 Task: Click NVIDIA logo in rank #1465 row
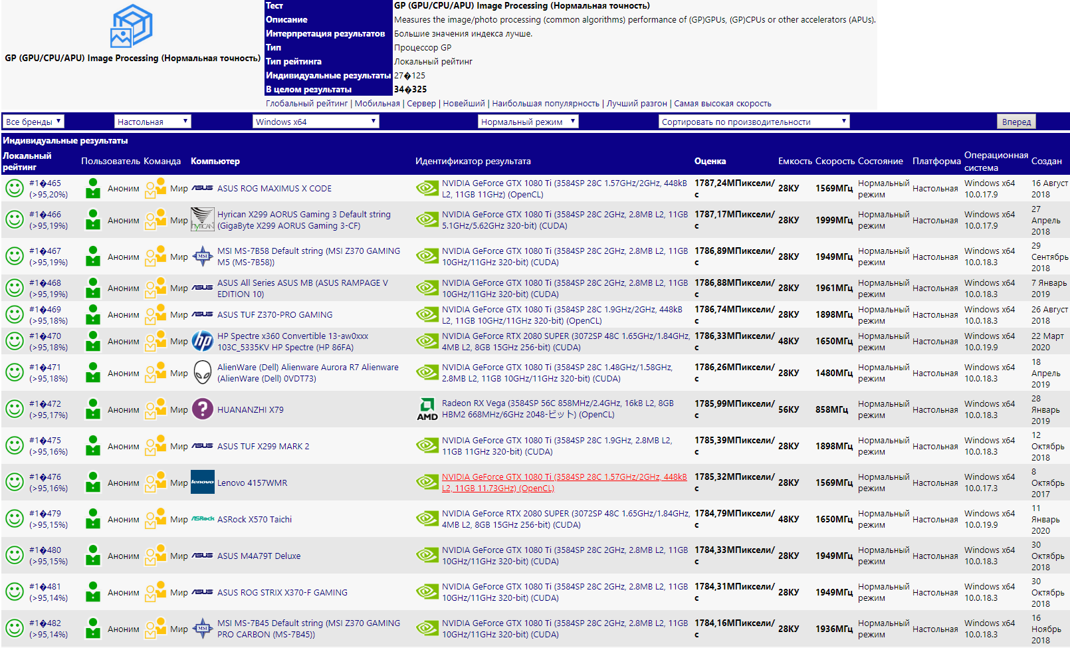coord(427,188)
